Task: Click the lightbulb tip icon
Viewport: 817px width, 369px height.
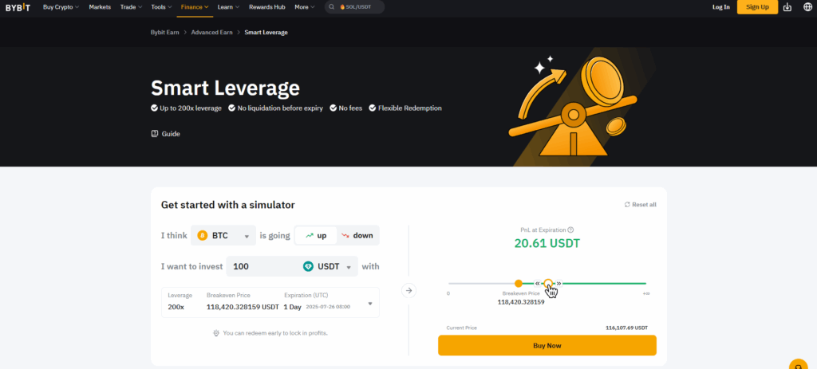Action: (x=216, y=332)
